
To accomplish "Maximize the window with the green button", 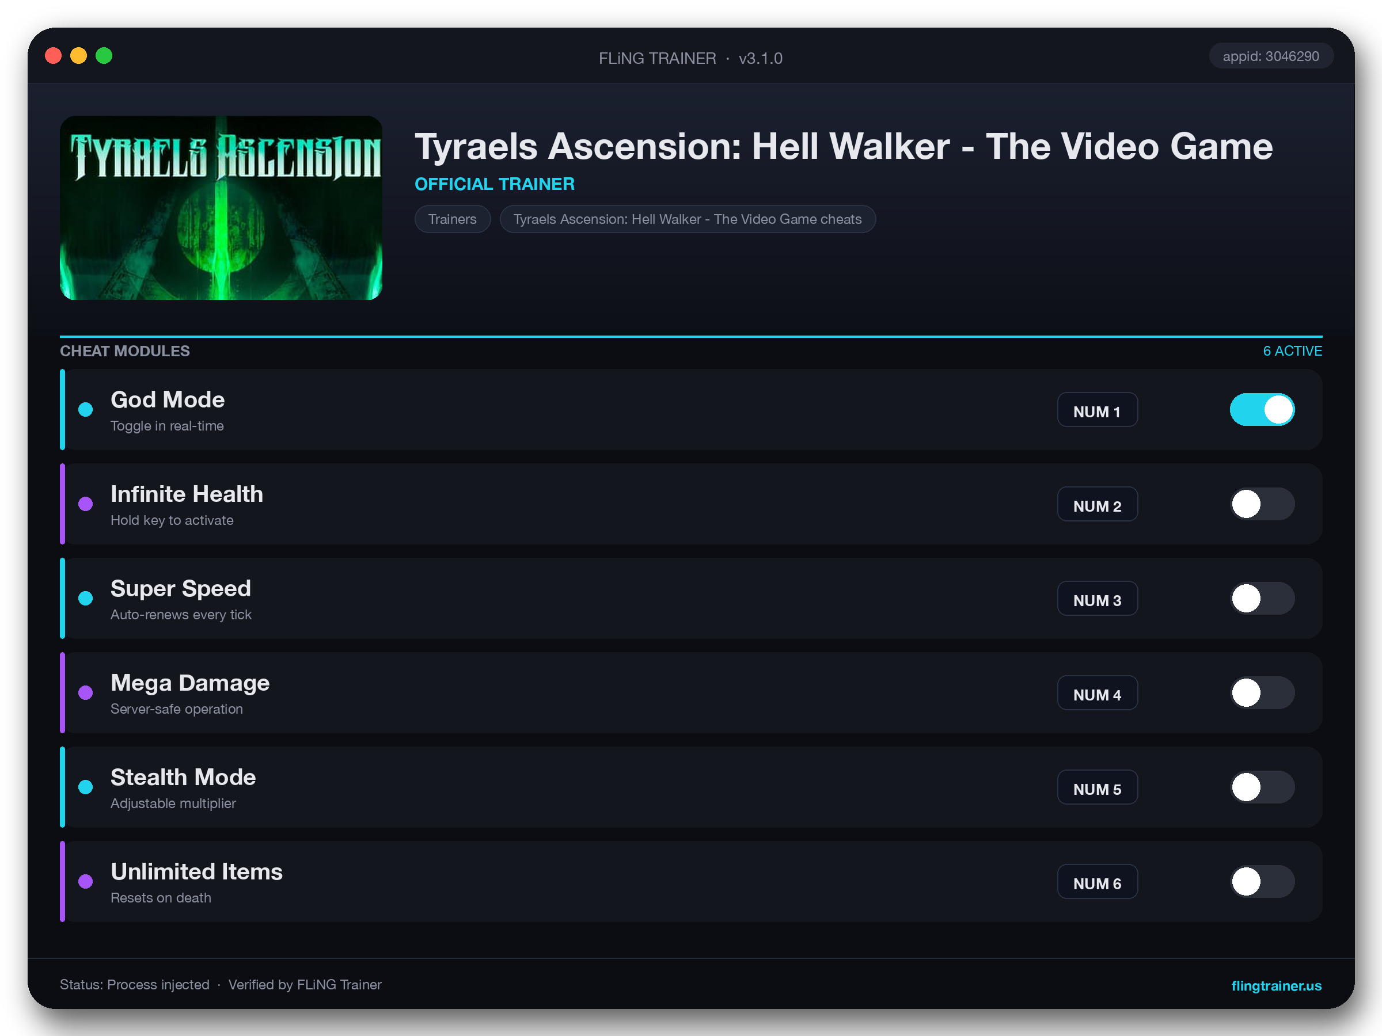I will pyautogui.click(x=104, y=56).
